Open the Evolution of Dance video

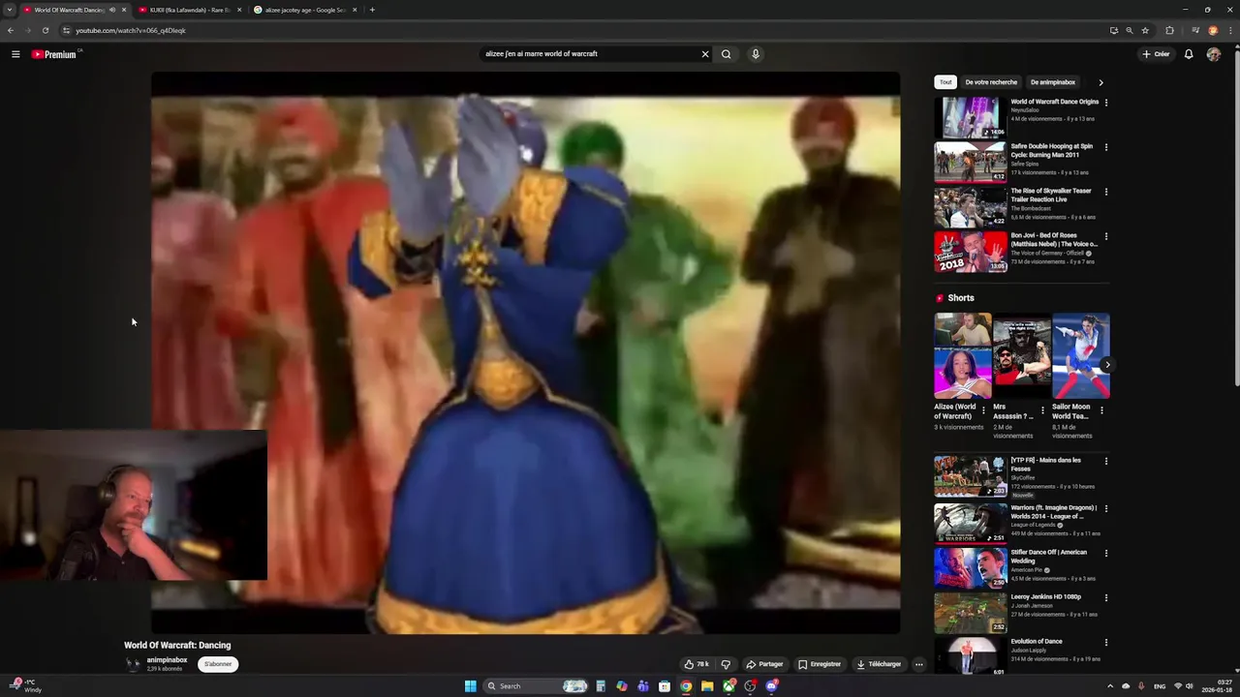pos(971,656)
